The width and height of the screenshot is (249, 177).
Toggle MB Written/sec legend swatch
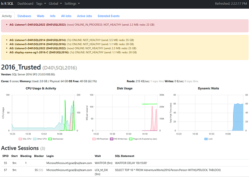pyautogui.click(x=112, y=139)
